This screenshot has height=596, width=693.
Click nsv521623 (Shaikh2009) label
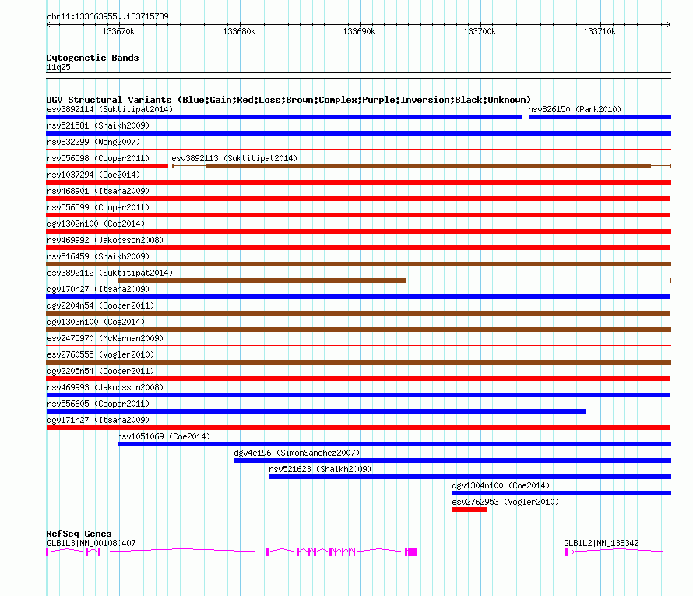pos(320,469)
